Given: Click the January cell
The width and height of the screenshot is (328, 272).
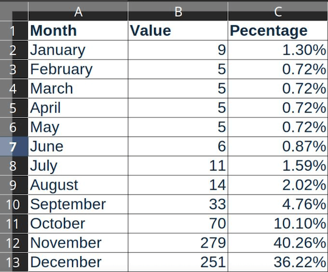Looking at the screenshot, I should click(78, 50).
